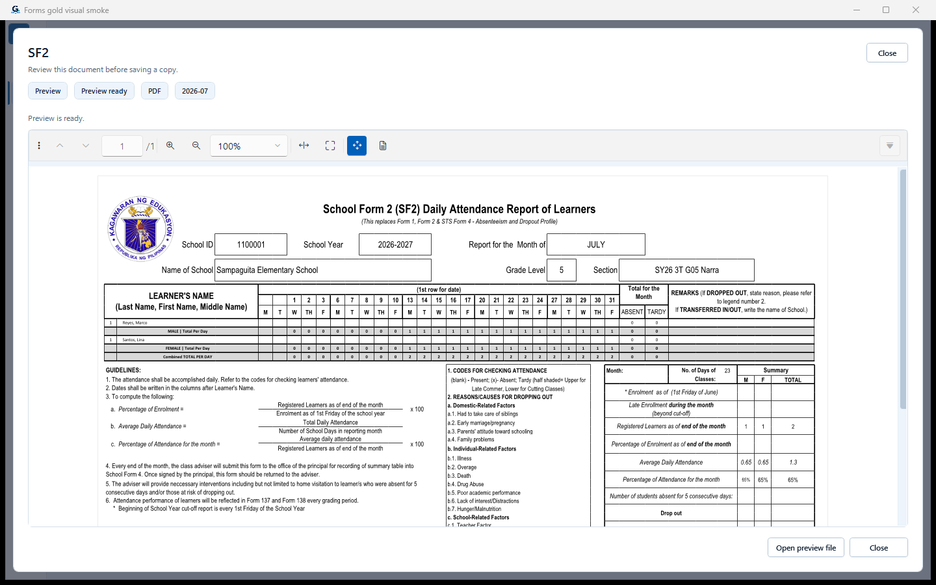936x585 pixels.
Task: Click the Average Daily Attendance summary row
Action: [709, 462]
